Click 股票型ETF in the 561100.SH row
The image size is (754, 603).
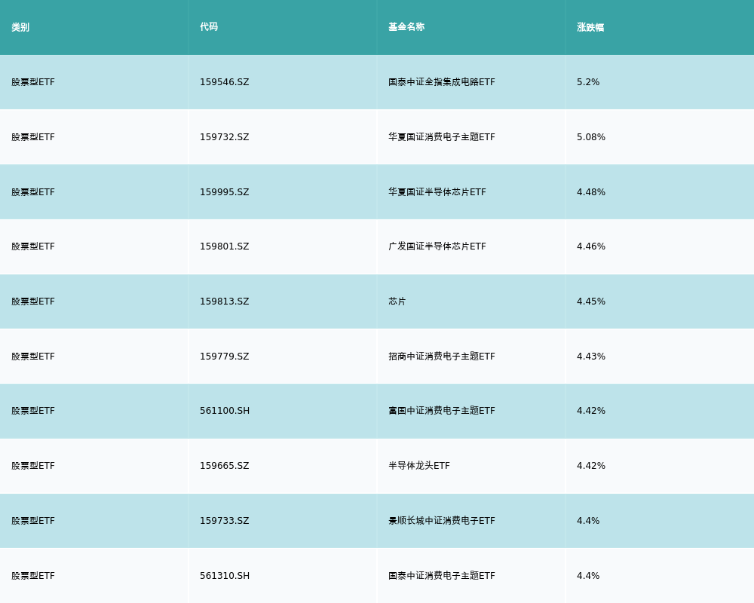(x=33, y=411)
